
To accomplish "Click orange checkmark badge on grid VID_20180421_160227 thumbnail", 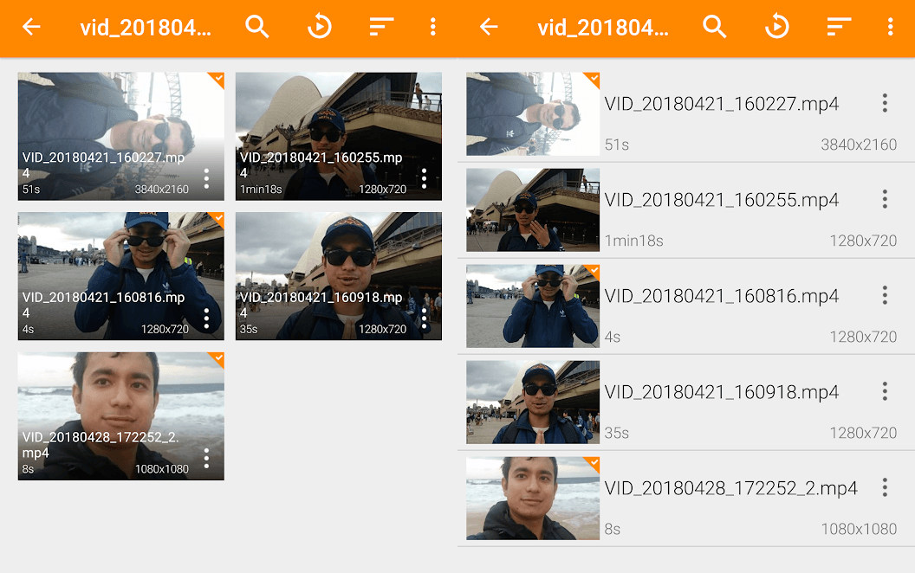I will pos(217,80).
